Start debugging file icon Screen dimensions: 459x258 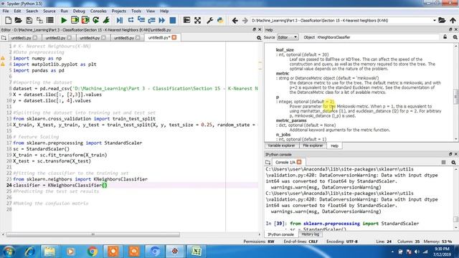click(120, 20)
